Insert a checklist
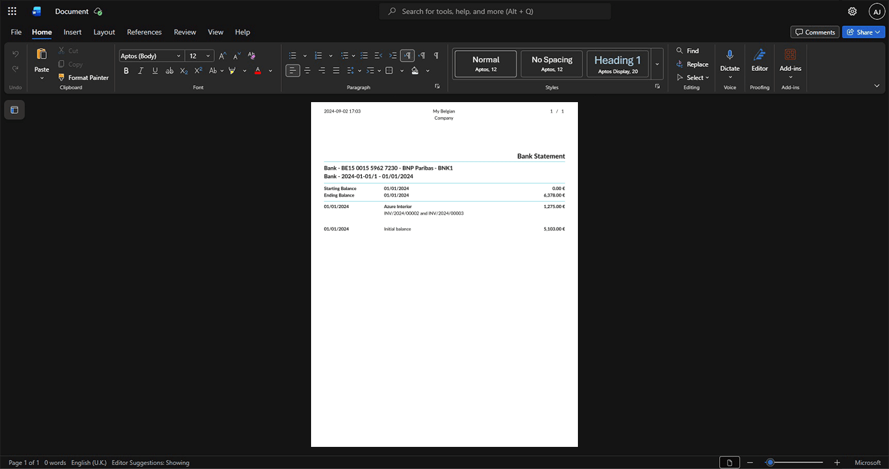This screenshot has height=469, width=889. (364, 56)
